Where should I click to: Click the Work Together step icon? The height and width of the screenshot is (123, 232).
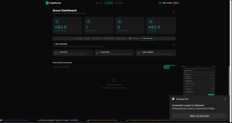139,53
